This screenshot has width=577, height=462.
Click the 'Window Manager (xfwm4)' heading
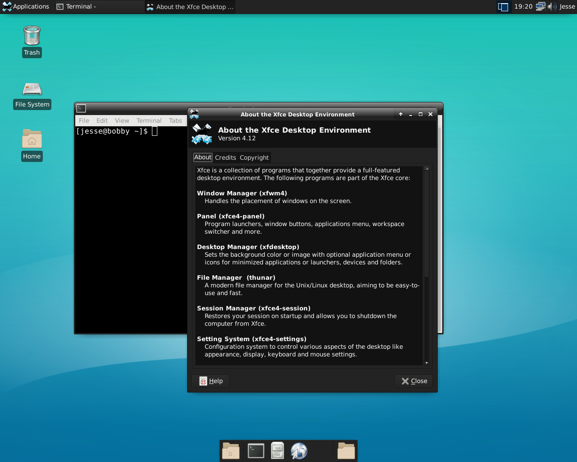pyautogui.click(x=242, y=193)
